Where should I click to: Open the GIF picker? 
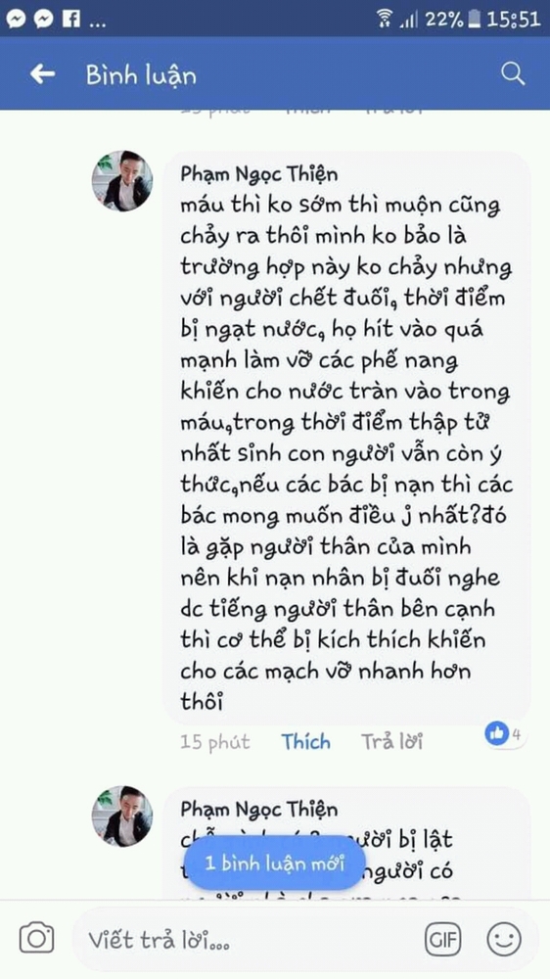tap(442, 939)
